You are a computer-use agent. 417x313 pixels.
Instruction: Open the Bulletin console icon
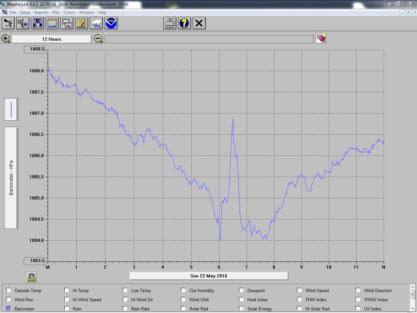[38, 23]
